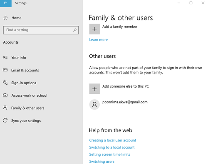This screenshot has height=164, width=208.
Task: Open Your info section
Action: click(19, 58)
